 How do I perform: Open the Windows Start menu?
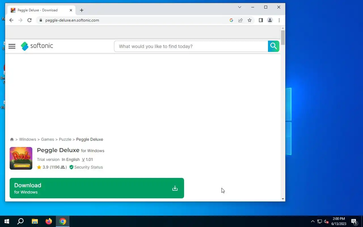click(x=7, y=221)
